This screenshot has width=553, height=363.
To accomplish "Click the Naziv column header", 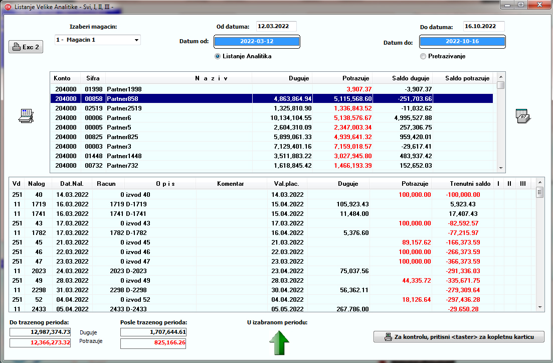I will click(179, 78).
